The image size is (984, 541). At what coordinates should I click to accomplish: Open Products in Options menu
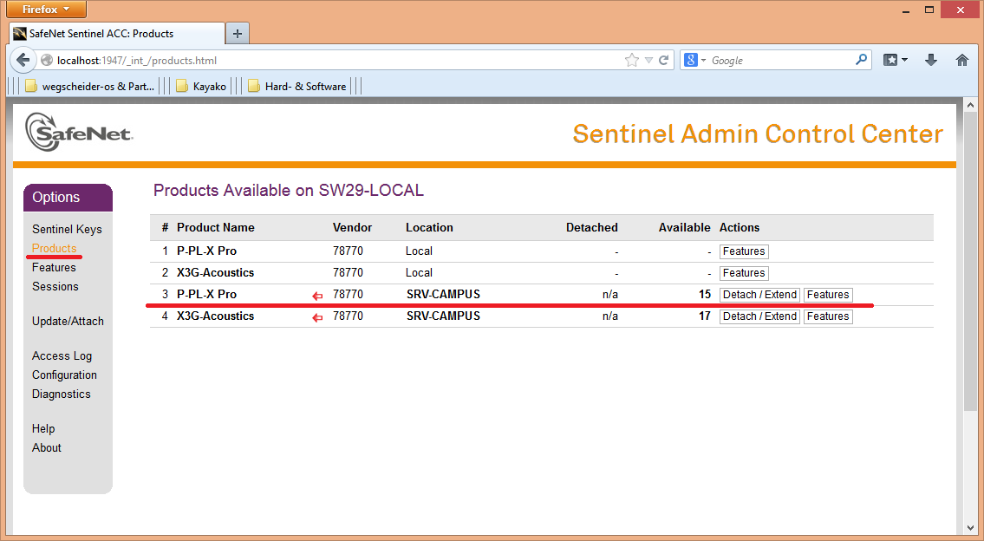pyautogui.click(x=54, y=249)
